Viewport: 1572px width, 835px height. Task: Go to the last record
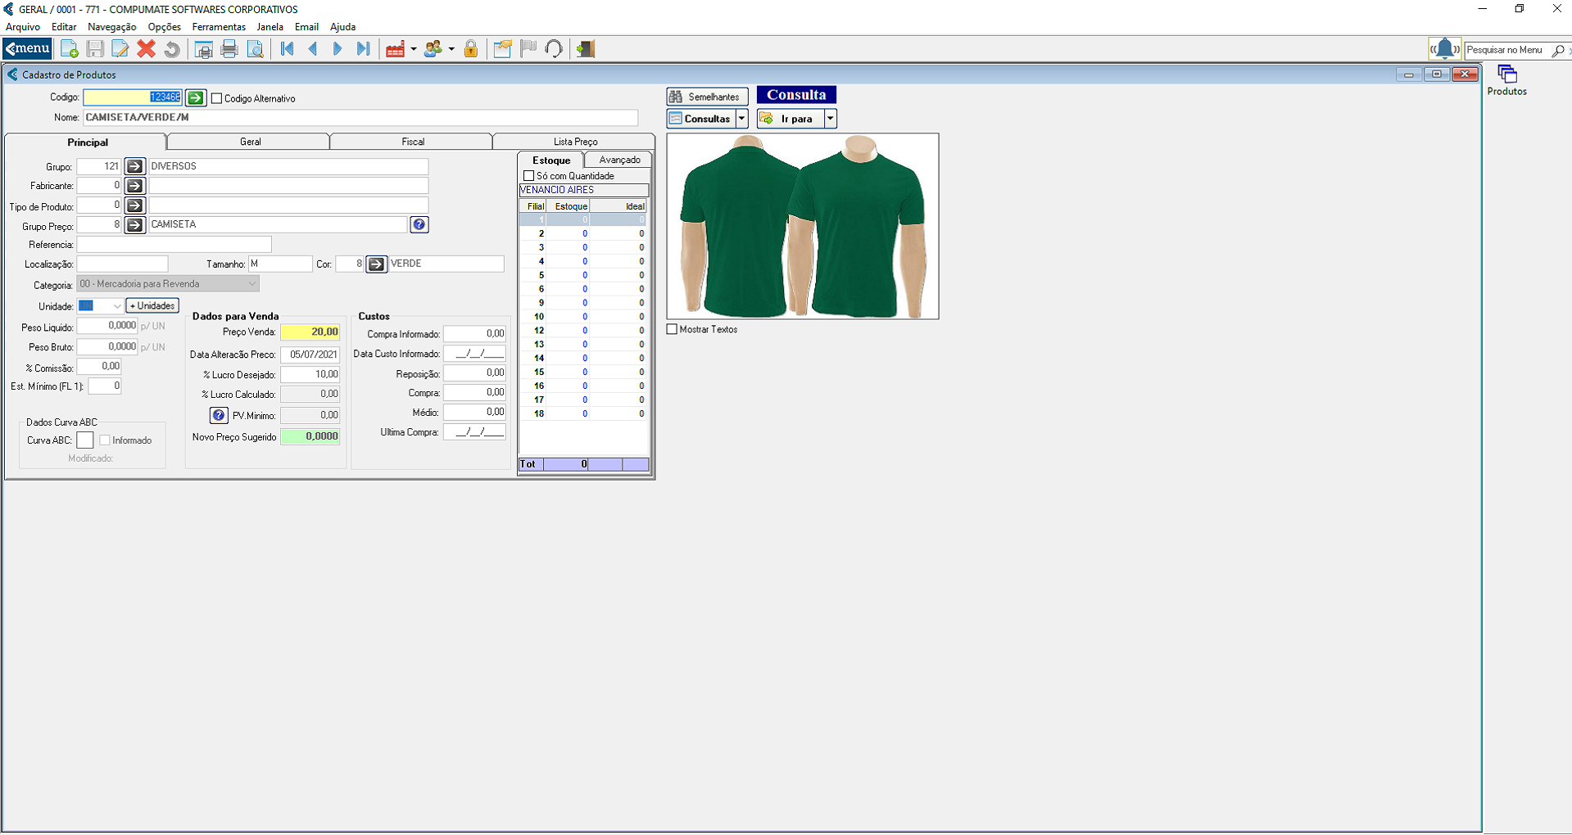pos(363,49)
